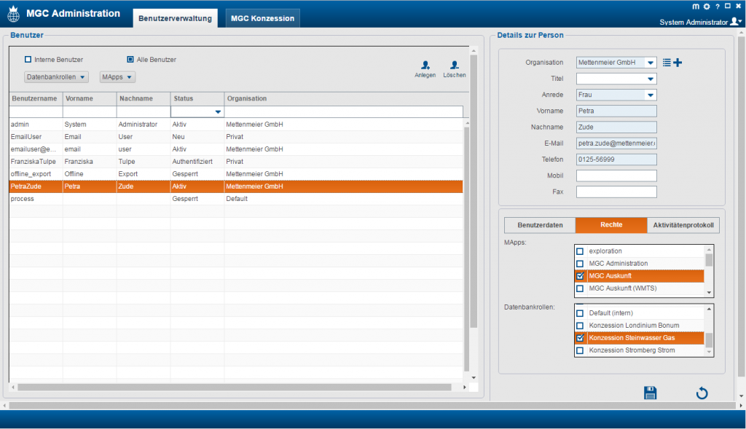Click into the Mobil input field
Viewport: 746px width, 429px height.
[616, 176]
